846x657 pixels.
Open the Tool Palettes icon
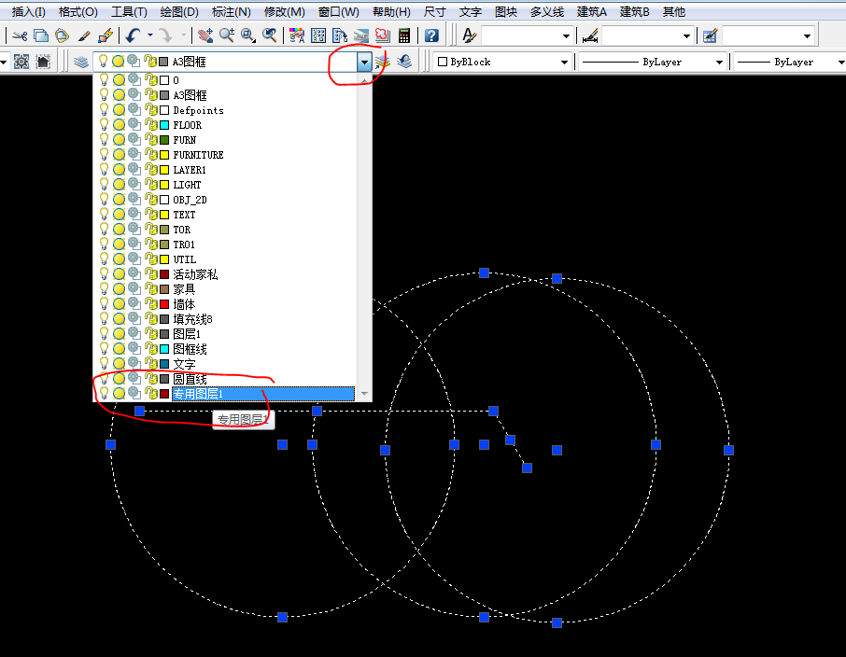(340, 36)
